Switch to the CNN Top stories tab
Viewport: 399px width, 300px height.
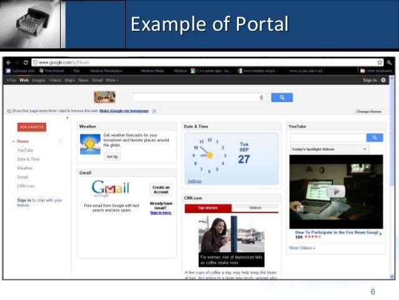pos(208,208)
